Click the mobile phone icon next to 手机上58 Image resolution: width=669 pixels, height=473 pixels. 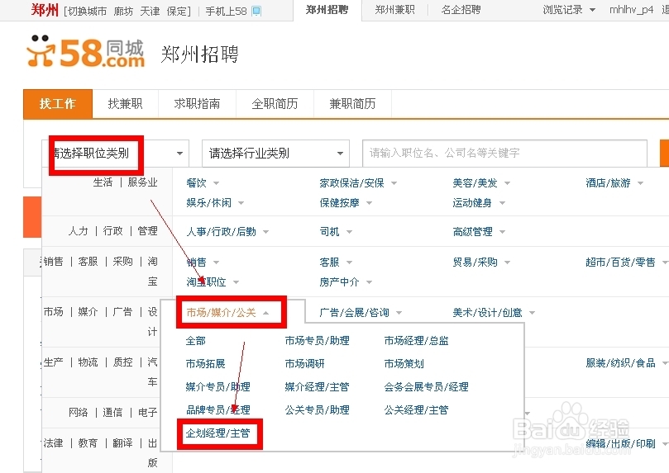point(256,11)
